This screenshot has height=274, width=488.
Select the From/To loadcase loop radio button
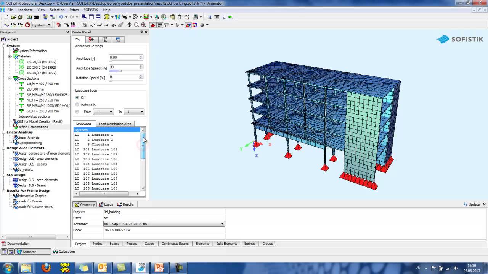[x=77, y=112]
